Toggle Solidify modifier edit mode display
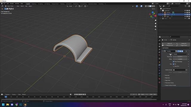The height and width of the screenshot is (107, 191). pos(178,51)
